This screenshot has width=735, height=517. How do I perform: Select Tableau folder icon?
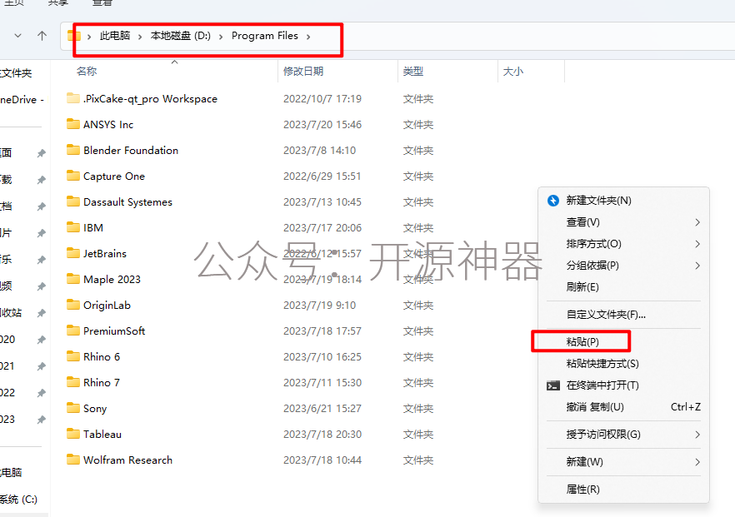click(x=73, y=433)
